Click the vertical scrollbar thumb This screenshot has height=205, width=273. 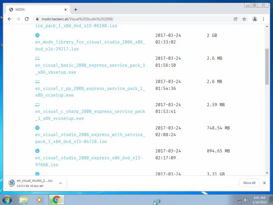point(267,66)
